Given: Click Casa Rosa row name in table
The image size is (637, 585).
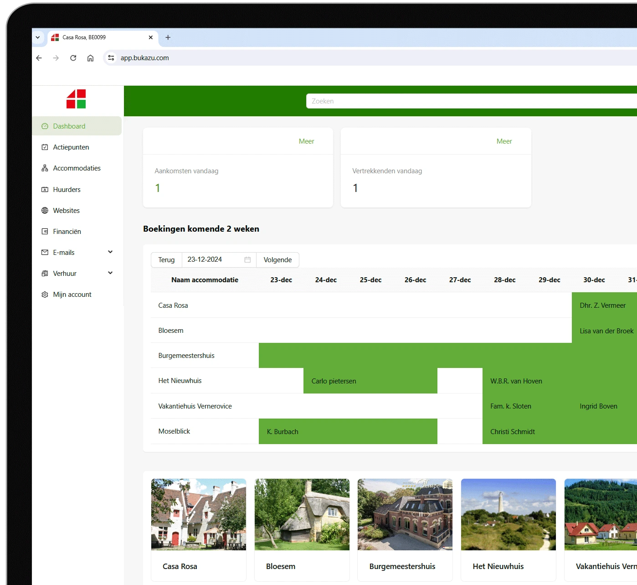Looking at the screenshot, I should (x=173, y=305).
